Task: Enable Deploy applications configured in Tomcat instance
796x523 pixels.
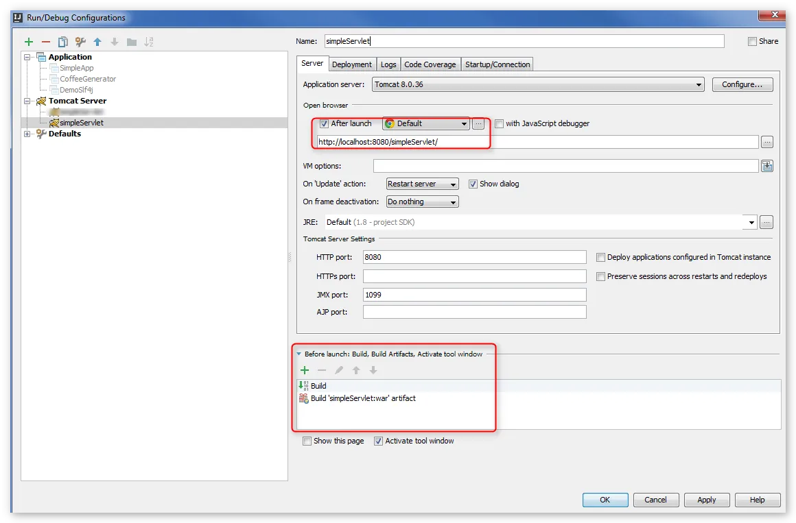Action: tap(600, 258)
